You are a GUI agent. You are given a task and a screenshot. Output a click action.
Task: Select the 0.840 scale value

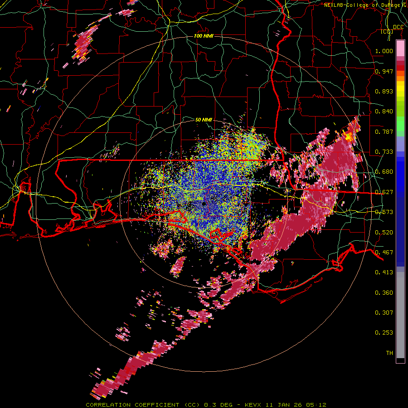(384, 112)
